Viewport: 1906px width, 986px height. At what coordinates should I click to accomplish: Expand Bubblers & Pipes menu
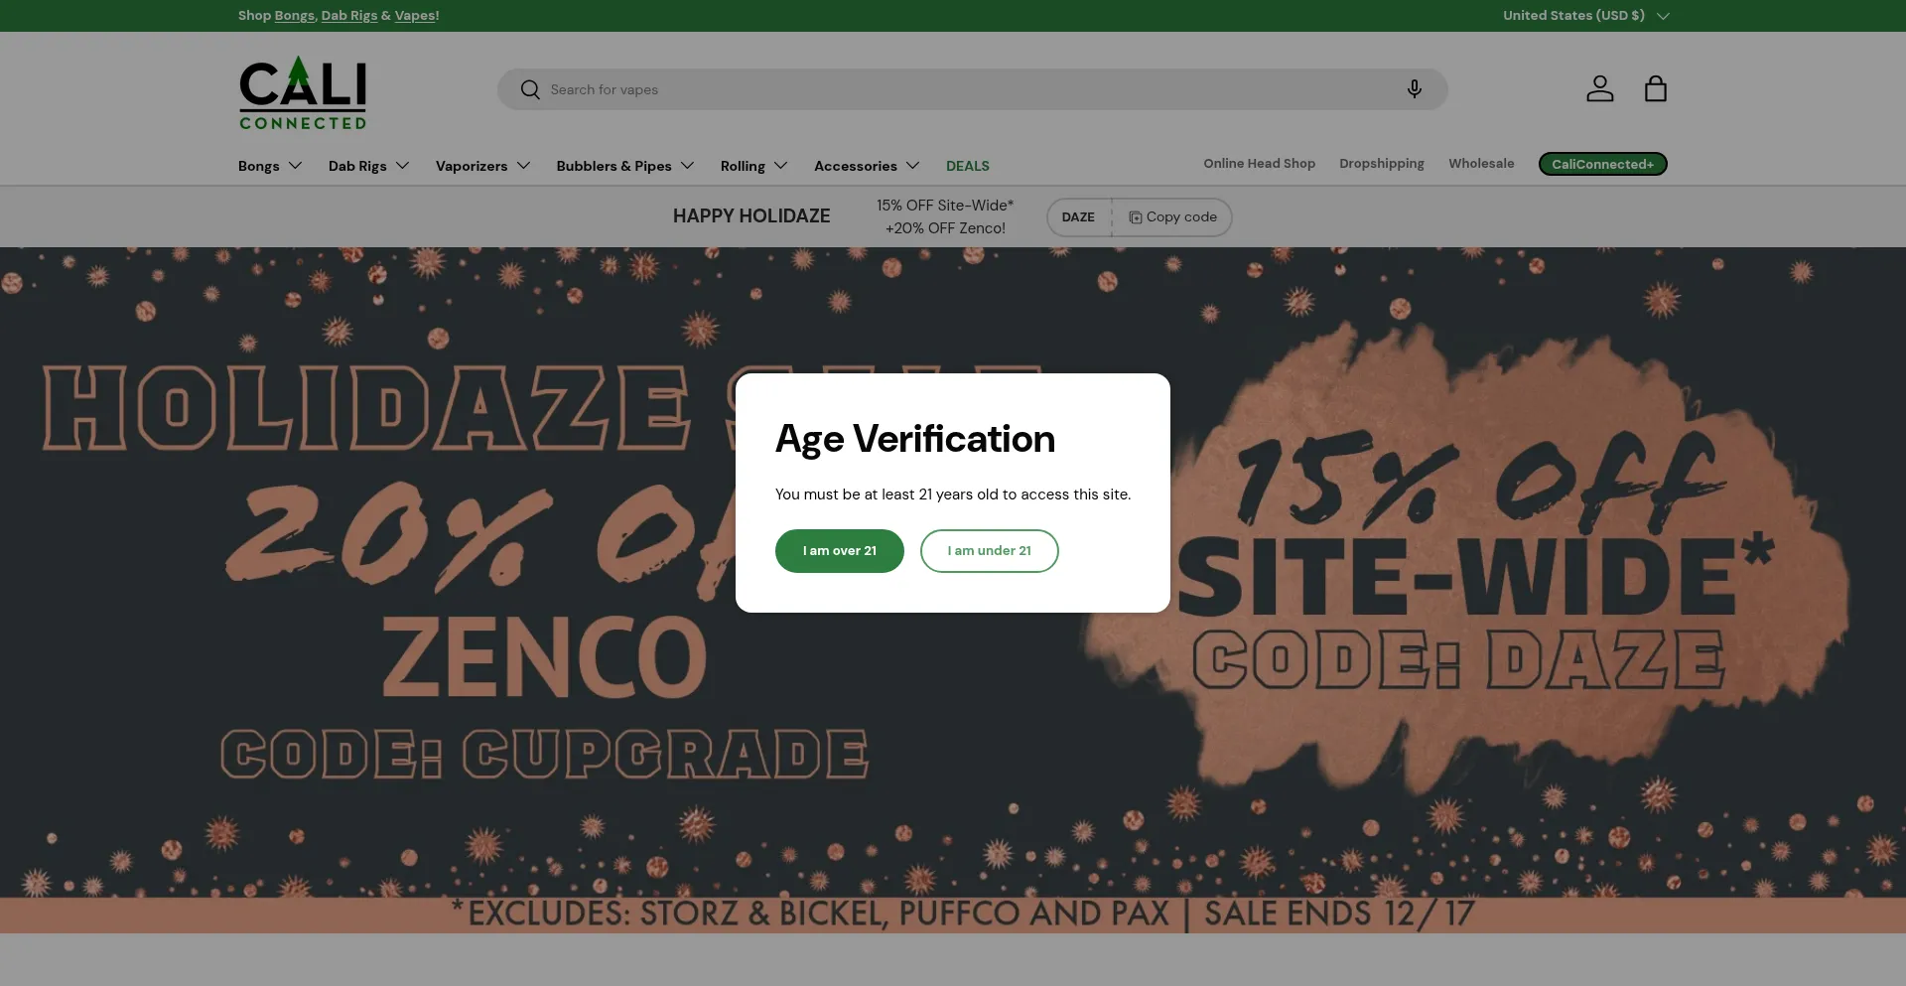624,166
